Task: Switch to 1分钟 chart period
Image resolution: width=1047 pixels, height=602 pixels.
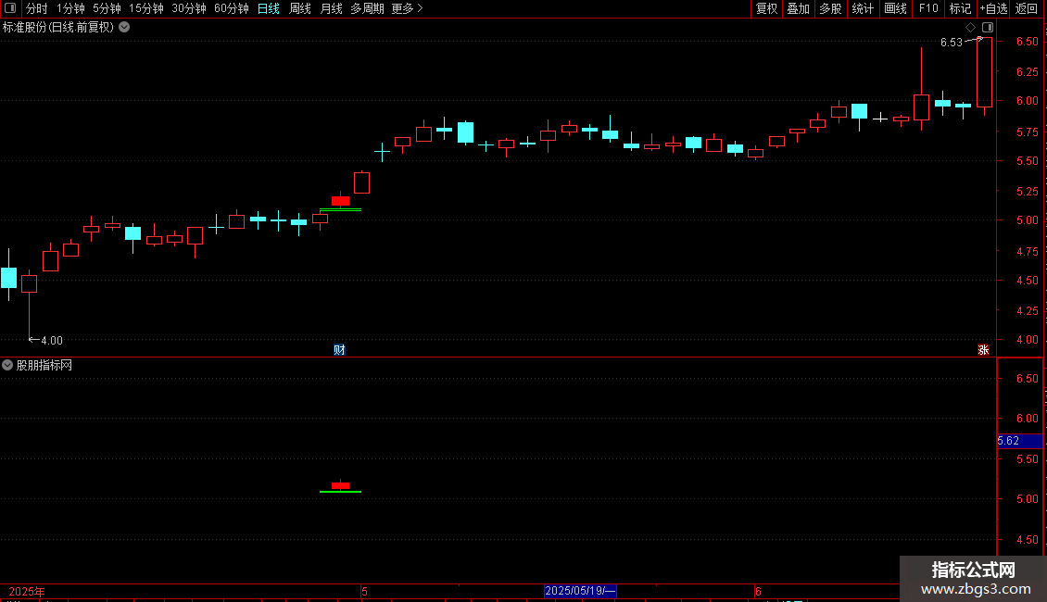Action: click(x=70, y=8)
